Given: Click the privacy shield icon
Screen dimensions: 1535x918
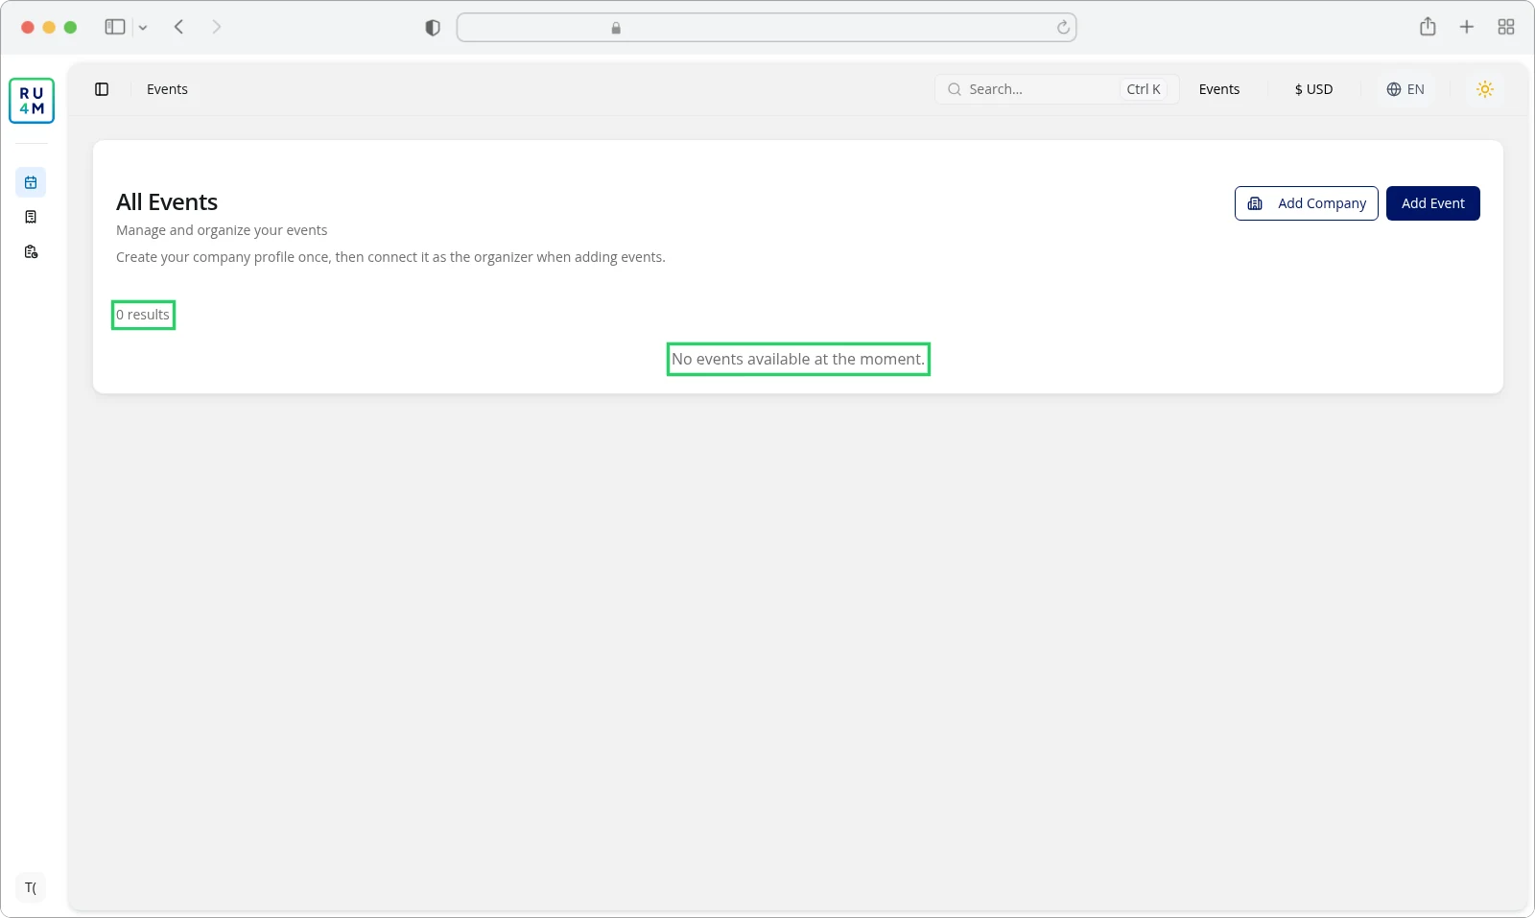Looking at the screenshot, I should 433,28.
